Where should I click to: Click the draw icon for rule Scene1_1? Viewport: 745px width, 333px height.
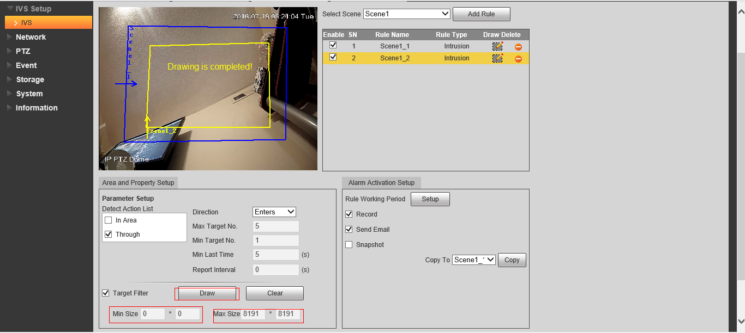click(x=497, y=46)
